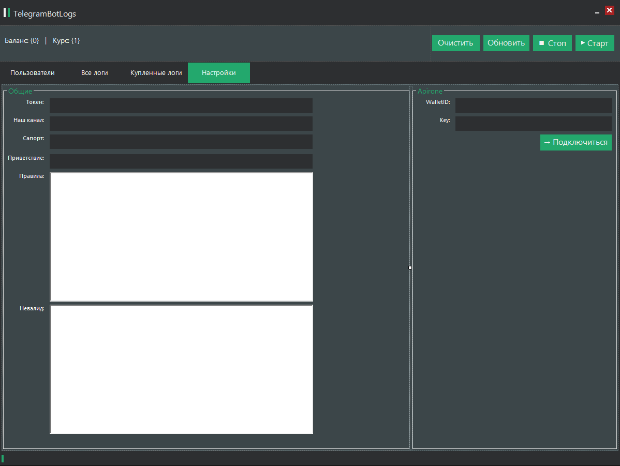Select the Сапорт text field

coord(181,142)
